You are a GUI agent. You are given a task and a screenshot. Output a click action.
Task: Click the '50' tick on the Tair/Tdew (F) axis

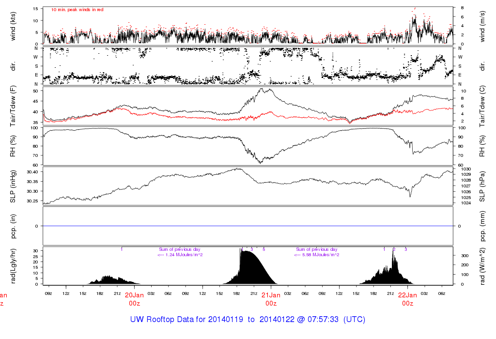(35, 91)
